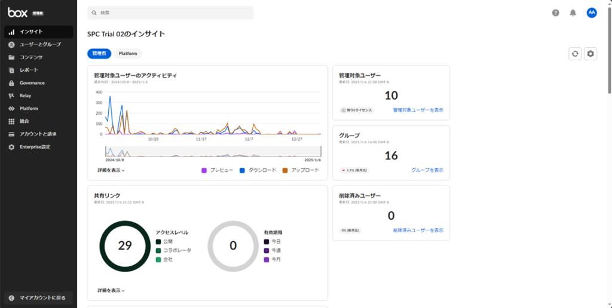Open the help question mark icon
Screen dimensions: 612x308
(556, 13)
